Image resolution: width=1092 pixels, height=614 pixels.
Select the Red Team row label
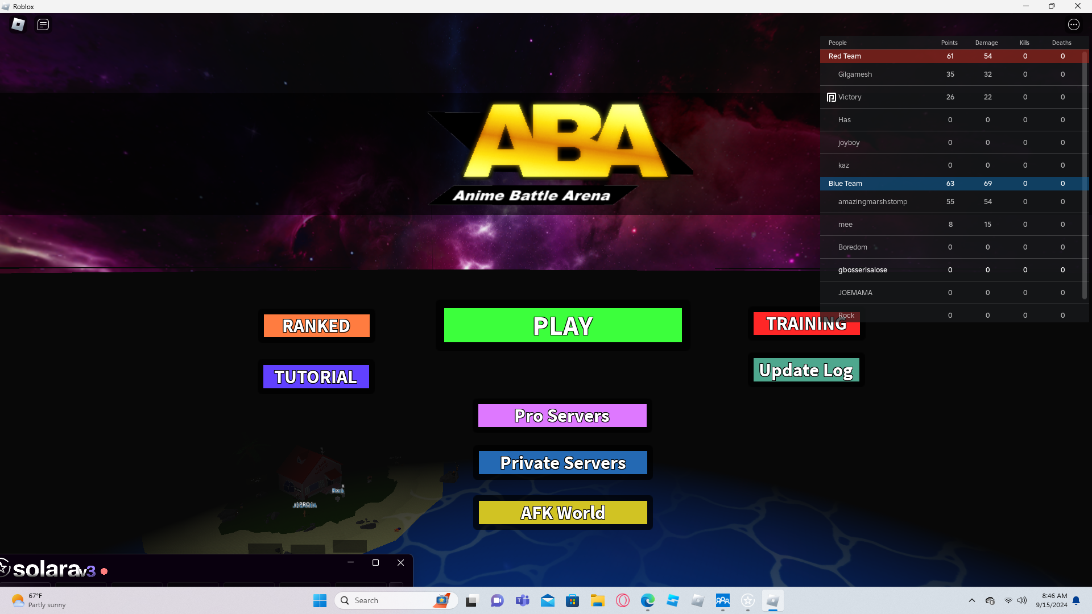(845, 56)
